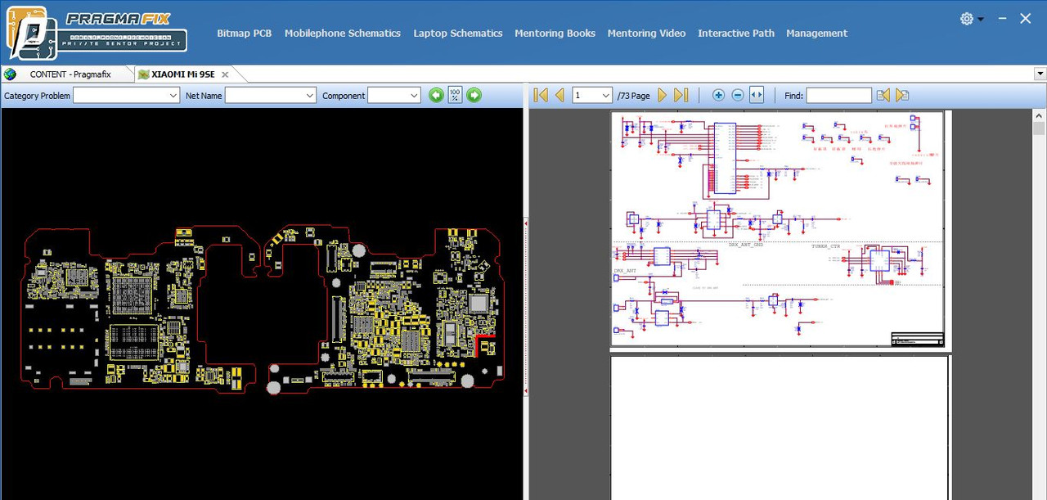
Task: Open Interactive Path menu
Action: pyautogui.click(x=736, y=34)
